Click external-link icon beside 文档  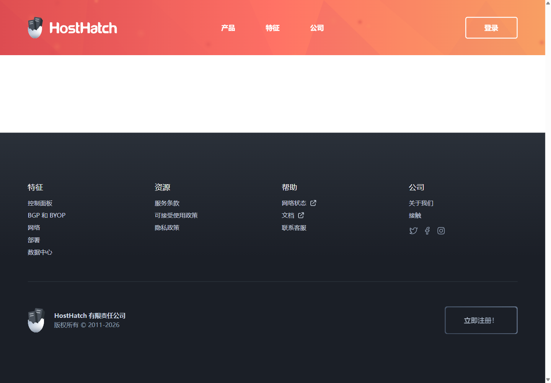301,215
